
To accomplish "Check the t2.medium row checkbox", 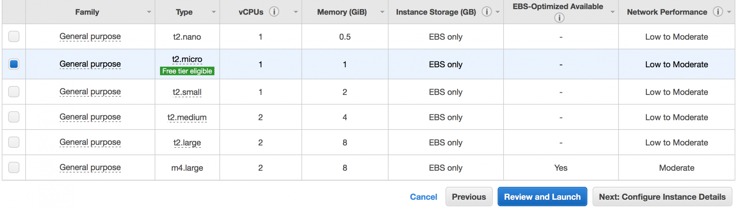I will coord(14,117).
